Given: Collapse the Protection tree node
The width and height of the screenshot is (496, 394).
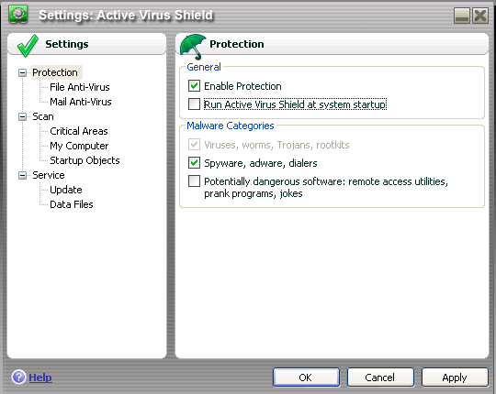Looking at the screenshot, I should click(x=22, y=73).
